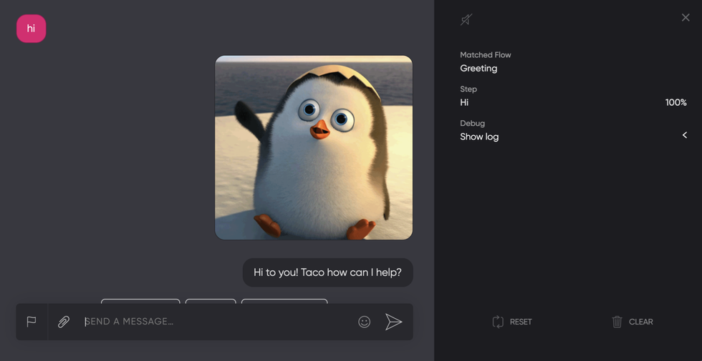Click the Greeting matched flow name
The height and width of the screenshot is (361, 702).
coord(479,69)
